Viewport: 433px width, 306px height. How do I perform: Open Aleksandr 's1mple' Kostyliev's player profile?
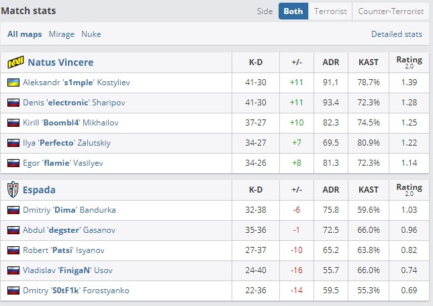click(75, 83)
